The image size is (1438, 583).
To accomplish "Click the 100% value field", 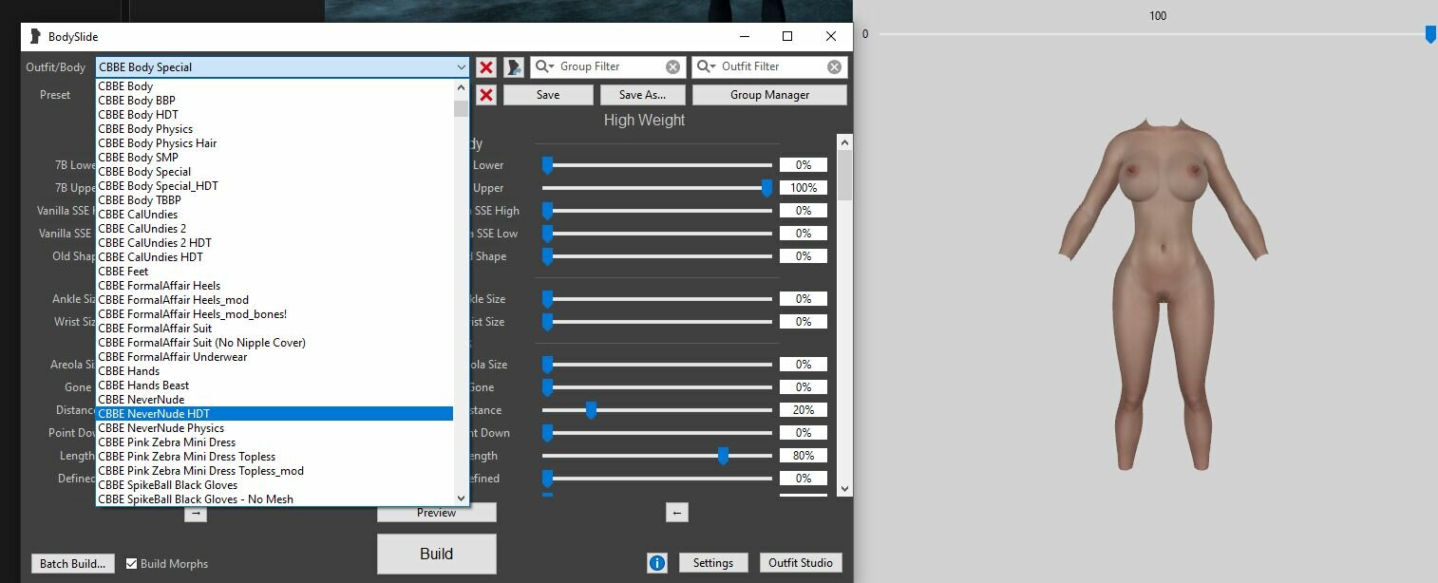I will [804, 188].
